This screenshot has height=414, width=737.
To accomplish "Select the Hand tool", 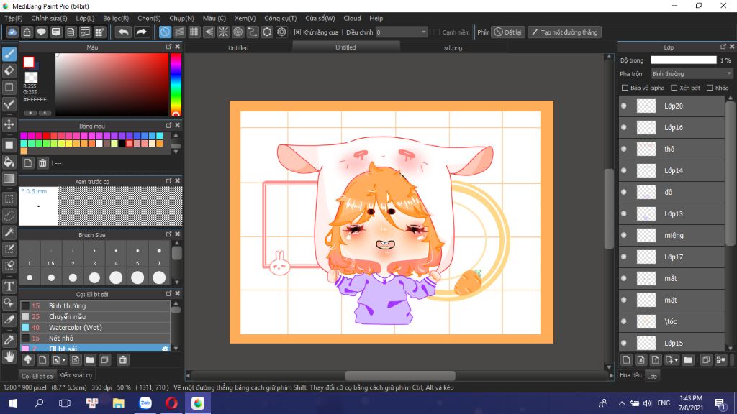I will 9,357.
